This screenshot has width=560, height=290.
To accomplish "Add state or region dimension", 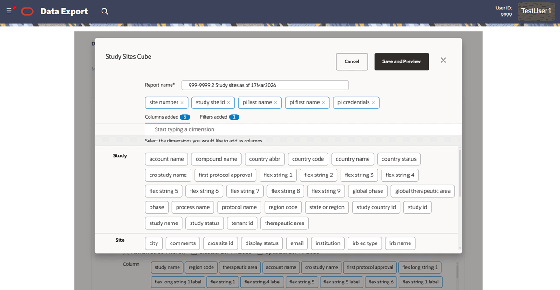I will (x=327, y=207).
